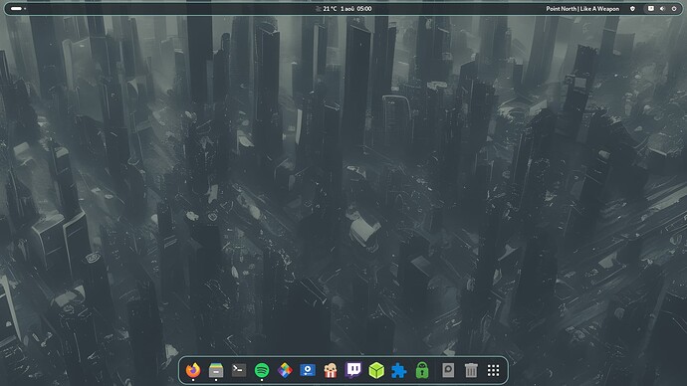
Task: Open the Activities workspace indicator
Action: click(18, 8)
